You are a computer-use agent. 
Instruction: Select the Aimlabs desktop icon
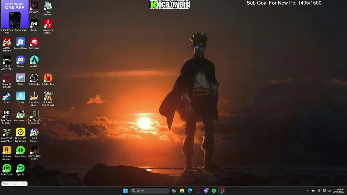(34, 61)
